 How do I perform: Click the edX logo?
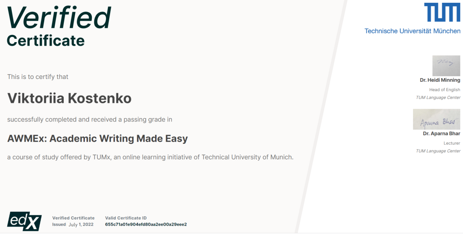pyautogui.click(x=24, y=221)
